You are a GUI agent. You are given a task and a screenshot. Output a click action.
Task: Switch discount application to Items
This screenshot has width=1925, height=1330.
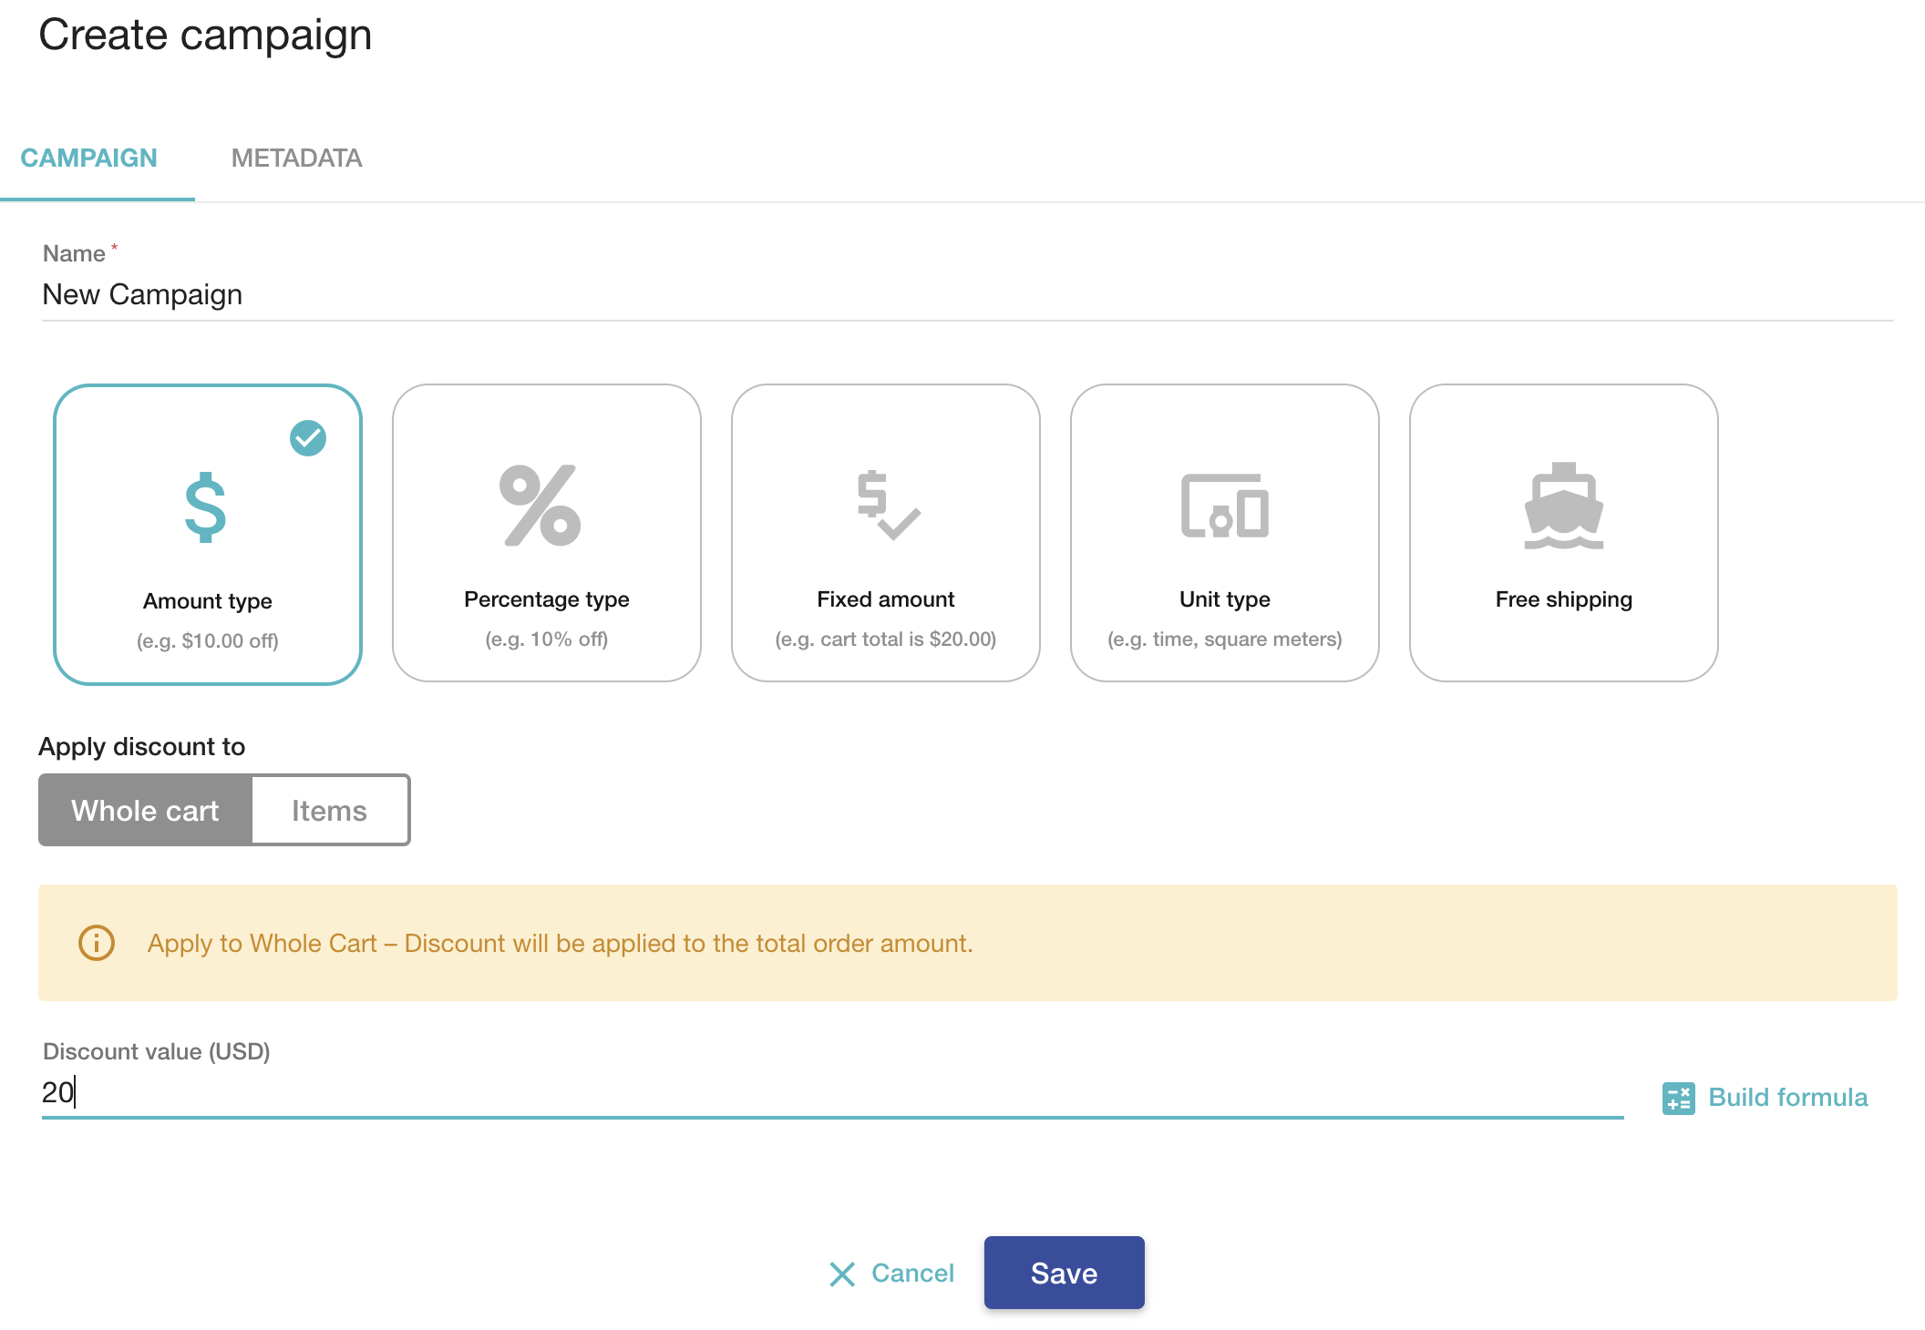(x=330, y=809)
